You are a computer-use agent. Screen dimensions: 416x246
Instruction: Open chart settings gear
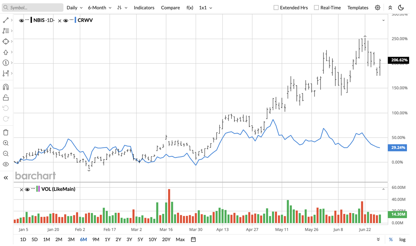[378, 7]
